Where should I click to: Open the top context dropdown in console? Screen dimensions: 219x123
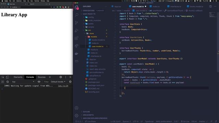[23, 82]
